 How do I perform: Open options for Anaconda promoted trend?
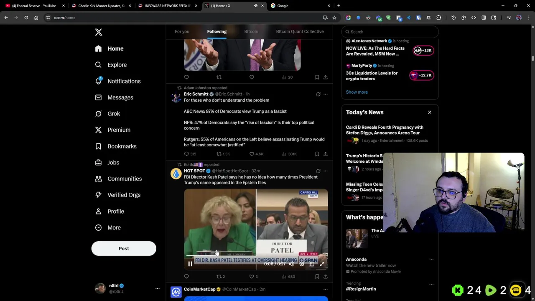431,260
